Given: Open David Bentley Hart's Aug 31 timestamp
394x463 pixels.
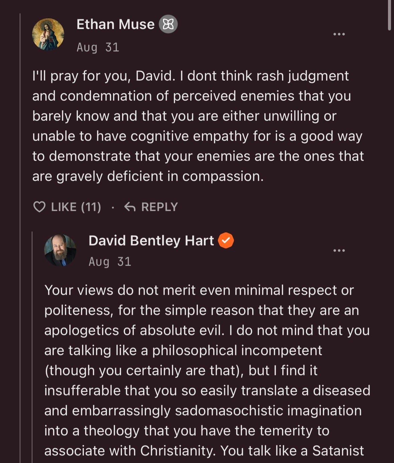Looking at the screenshot, I should pyautogui.click(x=110, y=262).
